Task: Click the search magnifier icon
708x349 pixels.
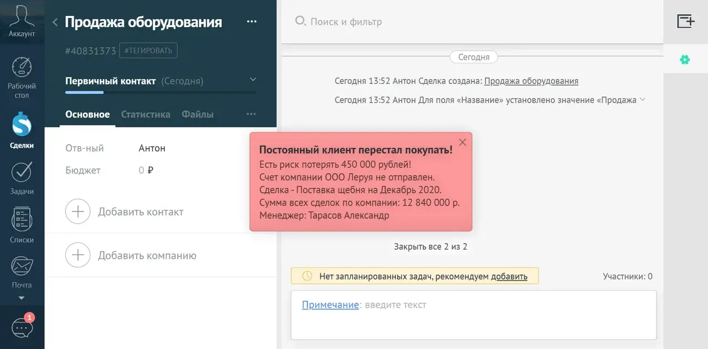Action: 300,21
